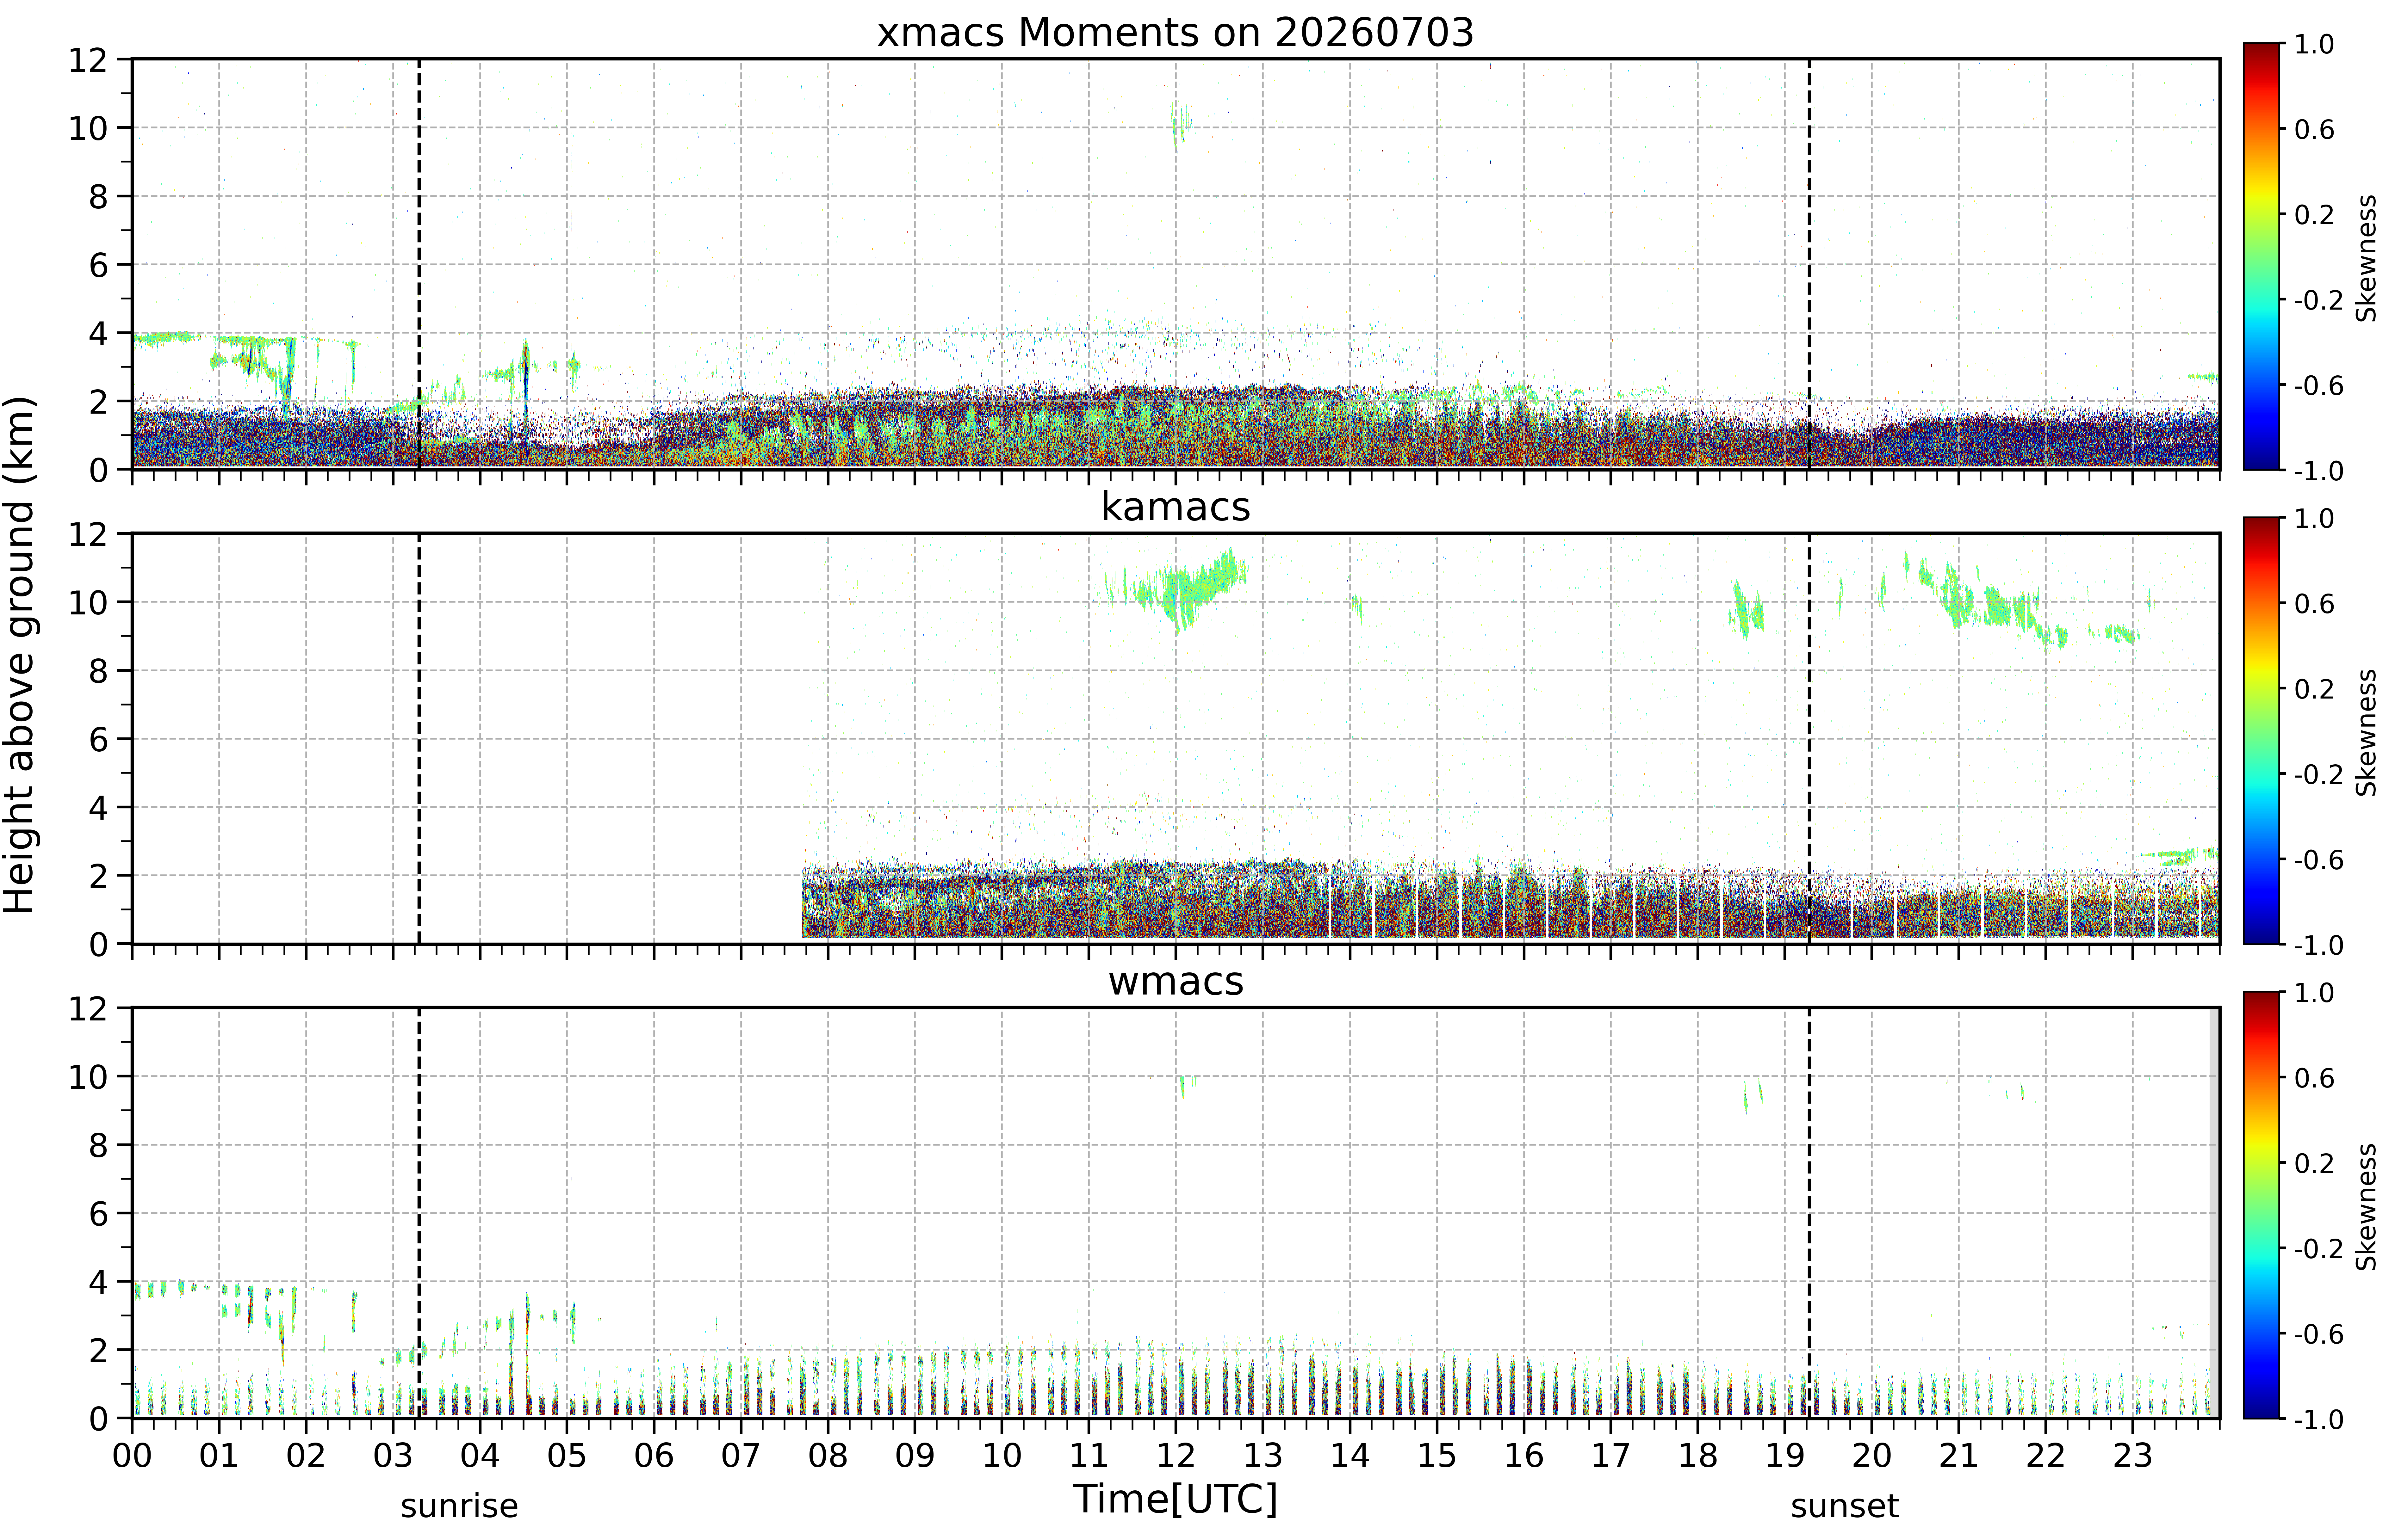This screenshot has width=2395, height=1540.
Task: Click the sunset dashed line in kamacs panel
Action: click(1809, 738)
